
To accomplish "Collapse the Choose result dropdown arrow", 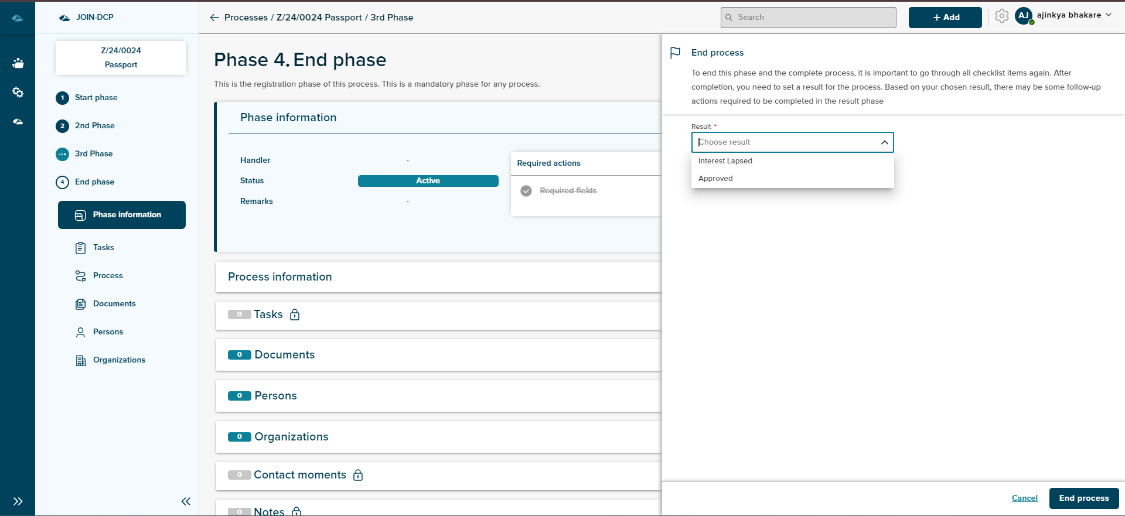I will 884,142.
